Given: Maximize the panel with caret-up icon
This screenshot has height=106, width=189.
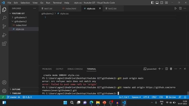Looking at the screenshot, I should coord(180,69).
